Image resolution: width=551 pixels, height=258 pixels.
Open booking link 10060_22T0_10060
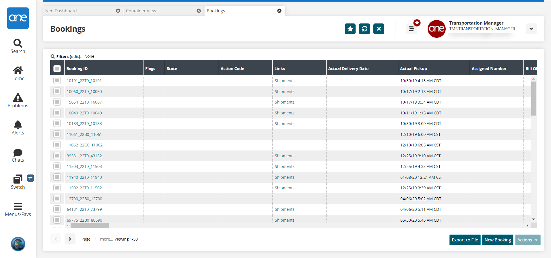pos(84,92)
